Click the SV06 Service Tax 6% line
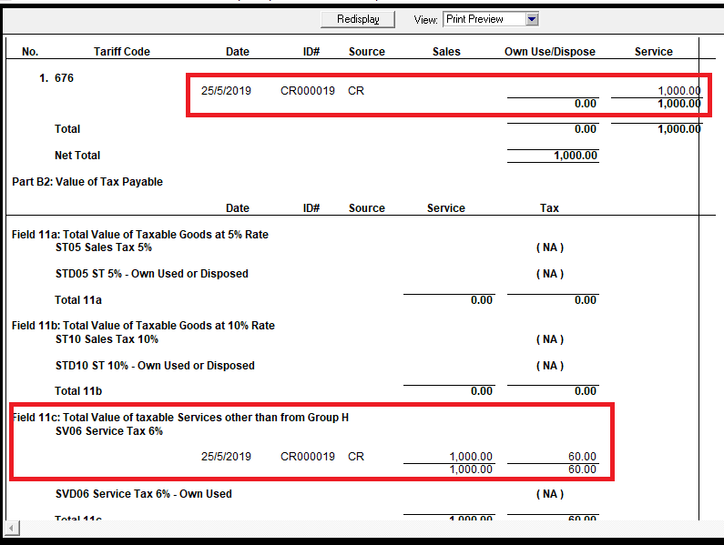This screenshot has width=724, height=545. pos(109,431)
